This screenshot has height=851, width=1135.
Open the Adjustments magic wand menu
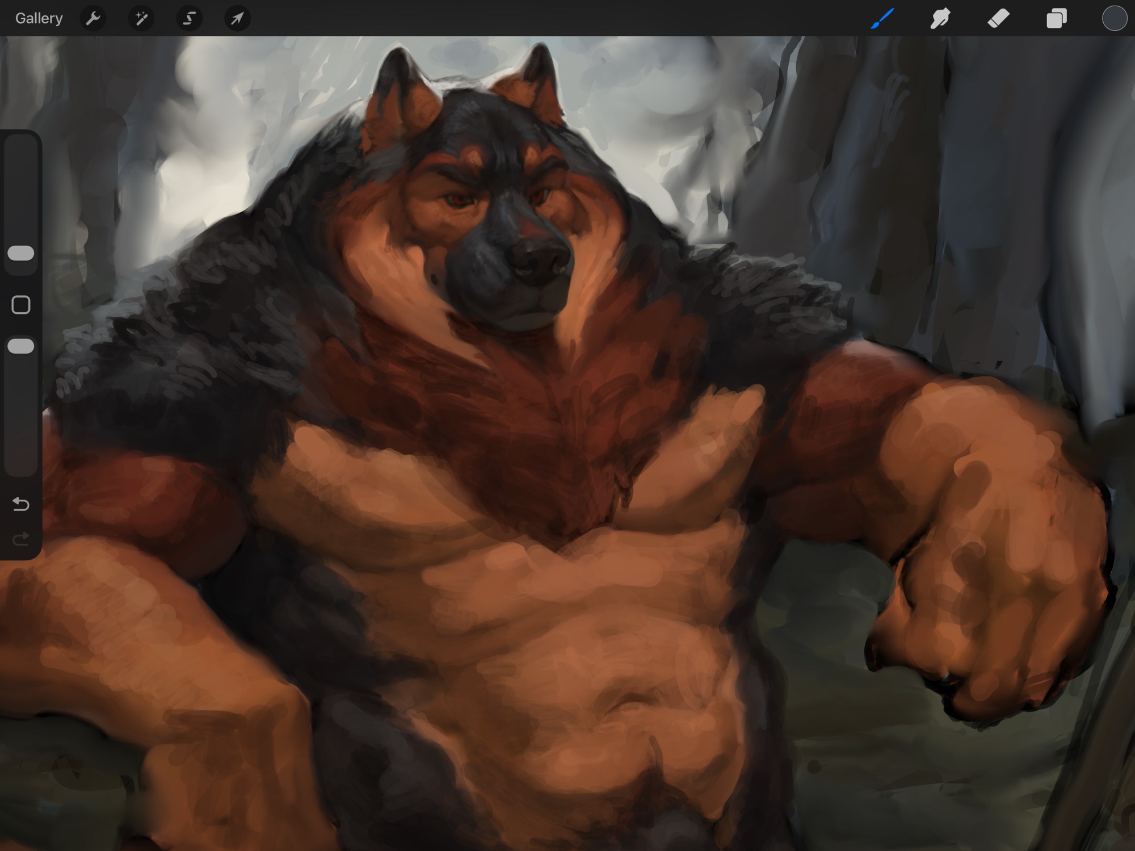(141, 18)
